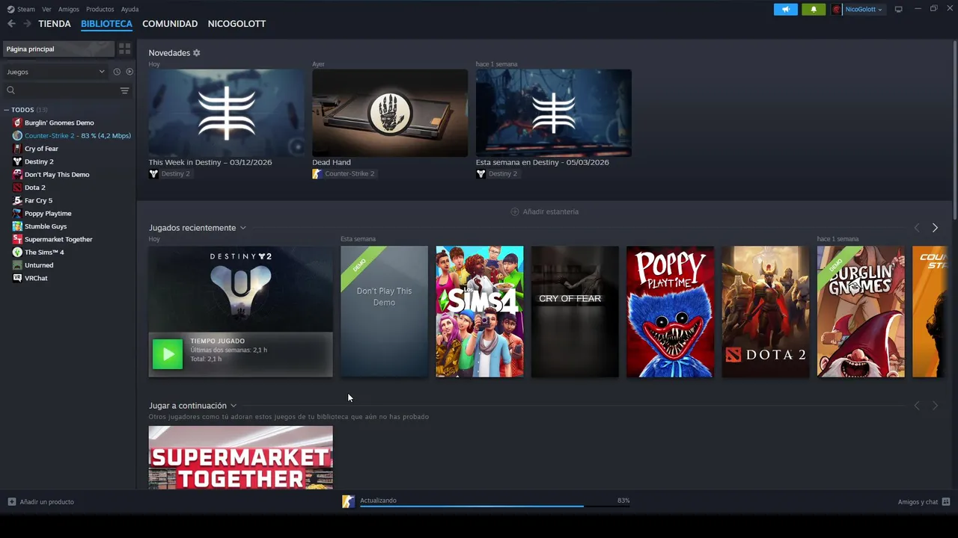Click the plus icon beside Añadir estantería
Viewport: 958px width, 538px height.
tap(514, 211)
